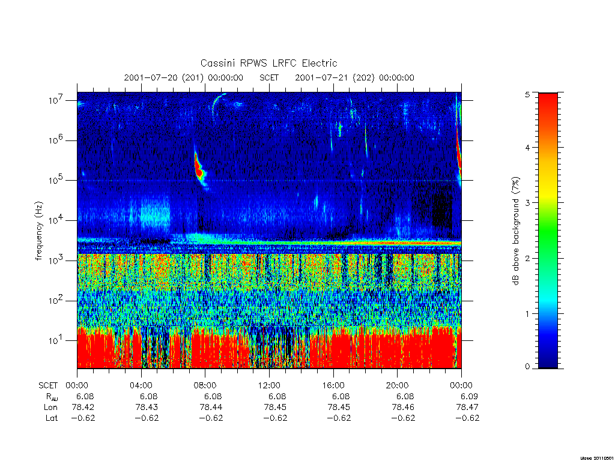Click the color bar tick value 5

527,94
